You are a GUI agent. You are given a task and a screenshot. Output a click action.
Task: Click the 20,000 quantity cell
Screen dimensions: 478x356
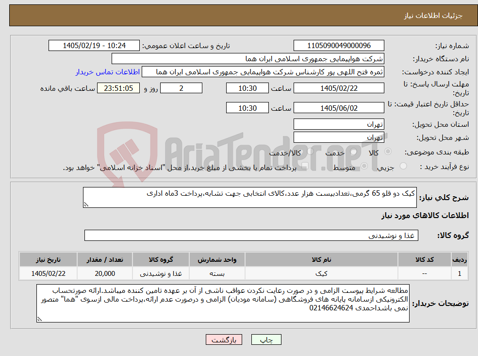coord(104,273)
